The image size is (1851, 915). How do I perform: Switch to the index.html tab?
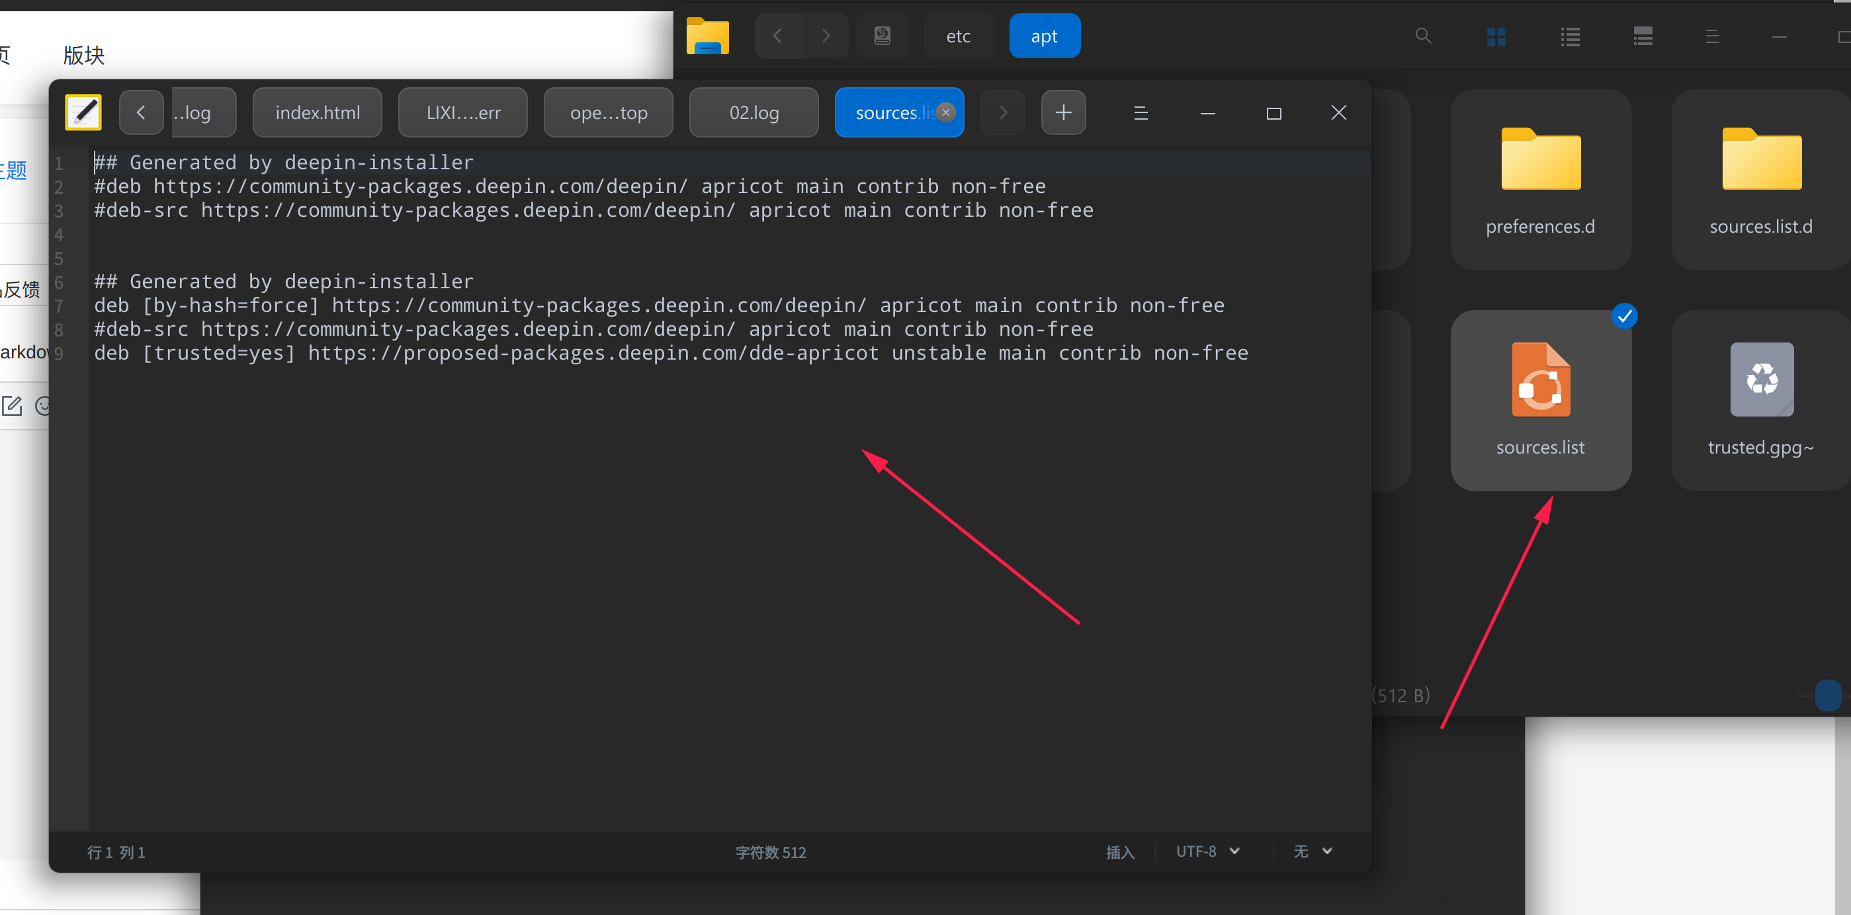tap(318, 113)
